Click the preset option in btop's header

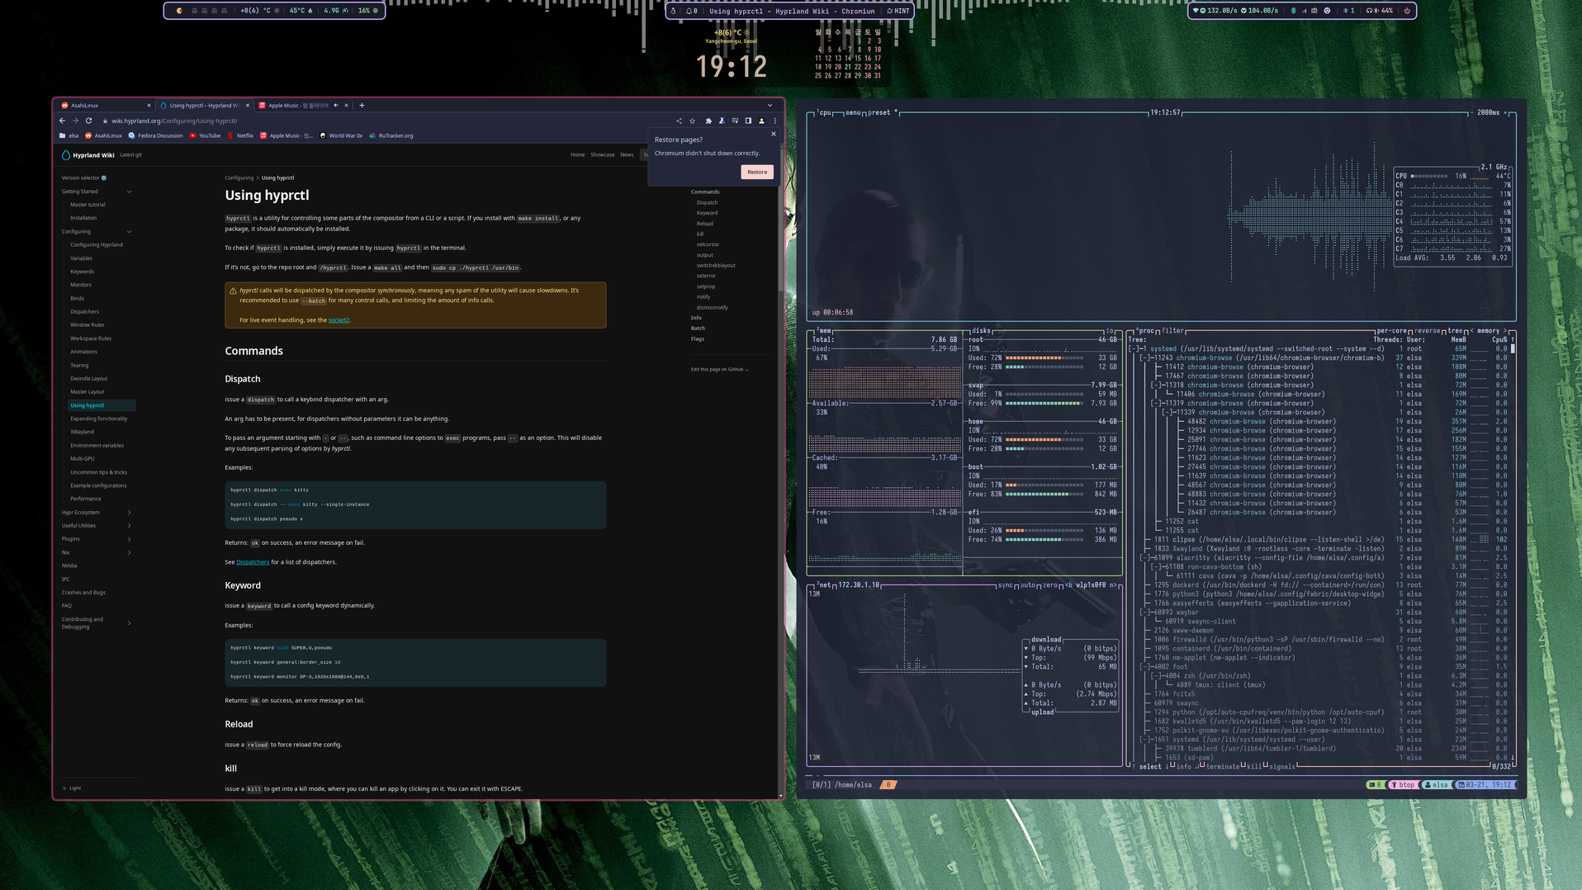pyautogui.click(x=879, y=112)
